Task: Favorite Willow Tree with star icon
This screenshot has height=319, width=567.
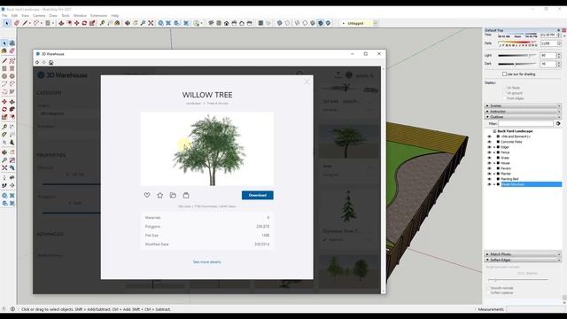Action: (x=159, y=195)
